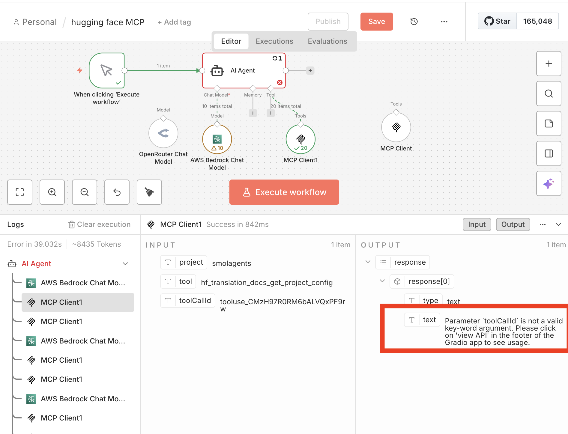Collapse the response[0] output entry

point(382,281)
